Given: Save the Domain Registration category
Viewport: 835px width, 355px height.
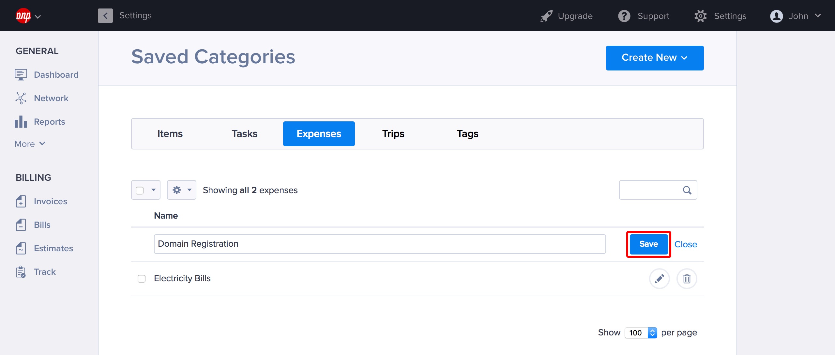Looking at the screenshot, I should pos(648,244).
